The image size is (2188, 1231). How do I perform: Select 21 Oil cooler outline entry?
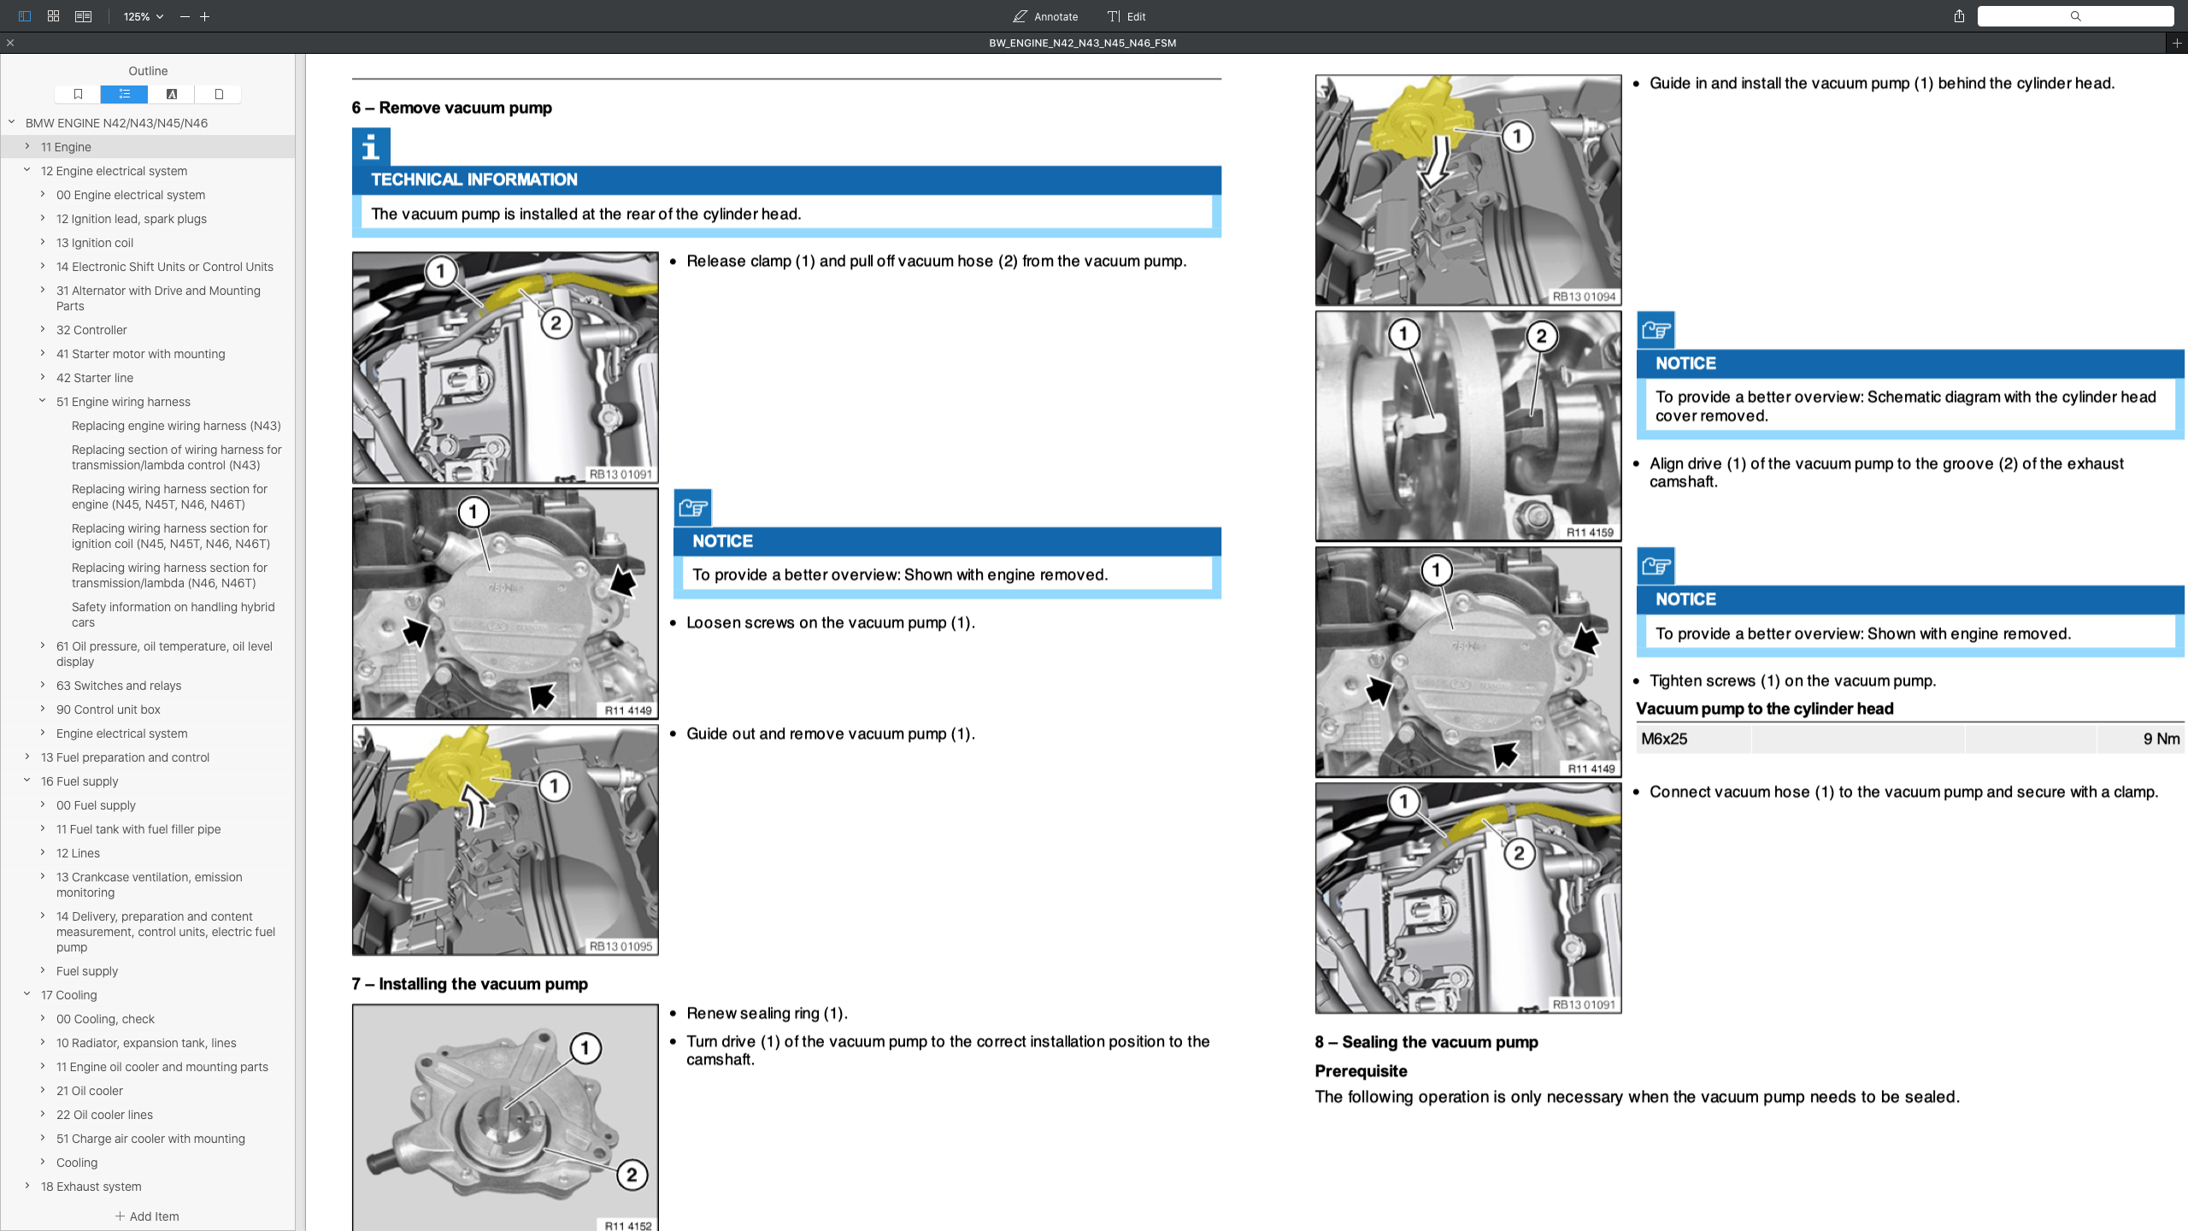[x=90, y=1091]
